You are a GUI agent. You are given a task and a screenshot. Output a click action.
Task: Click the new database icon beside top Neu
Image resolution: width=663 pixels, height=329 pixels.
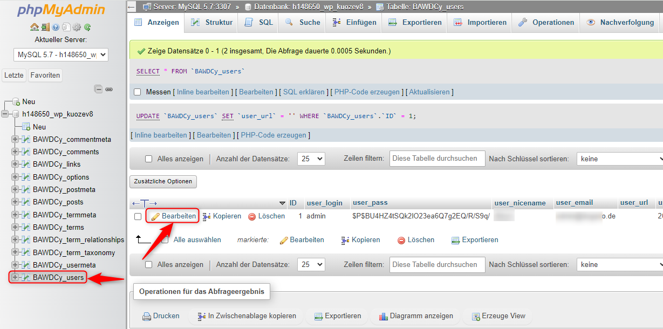tap(16, 101)
